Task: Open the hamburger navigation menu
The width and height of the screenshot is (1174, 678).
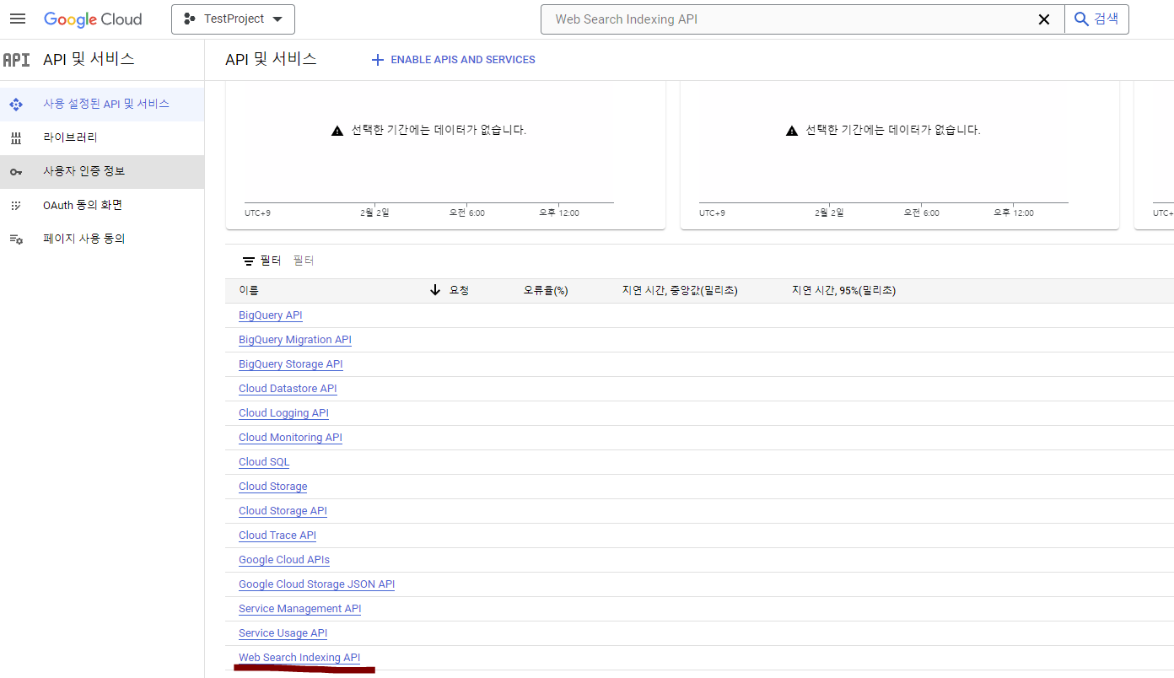Action: (17, 19)
